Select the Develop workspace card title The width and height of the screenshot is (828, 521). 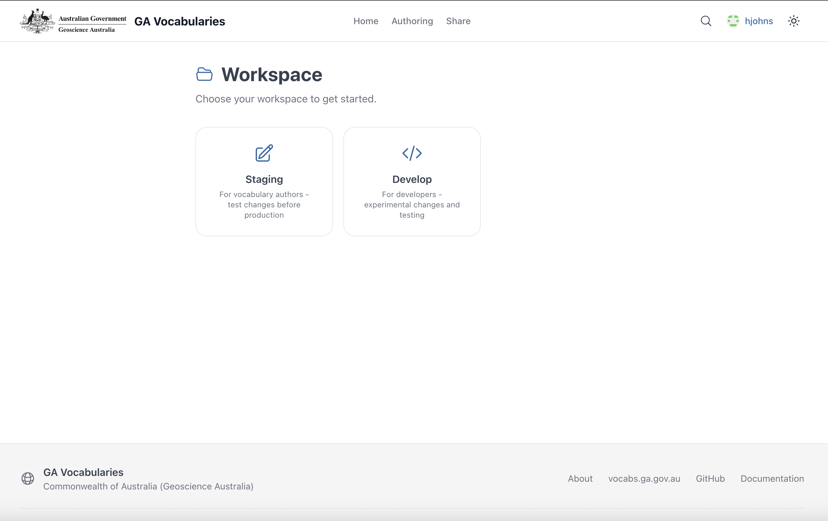412,179
